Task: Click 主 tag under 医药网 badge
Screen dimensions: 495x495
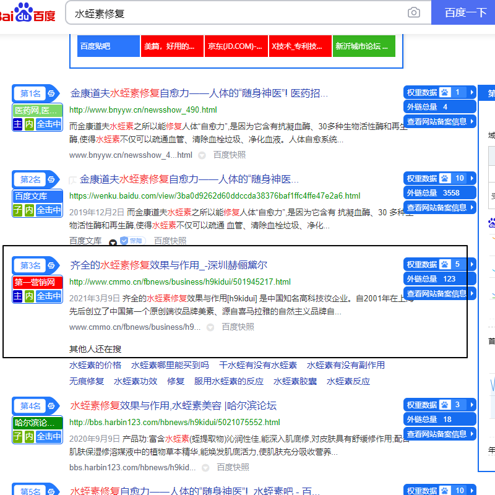Action: pyautogui.click(x=18, y=124)
